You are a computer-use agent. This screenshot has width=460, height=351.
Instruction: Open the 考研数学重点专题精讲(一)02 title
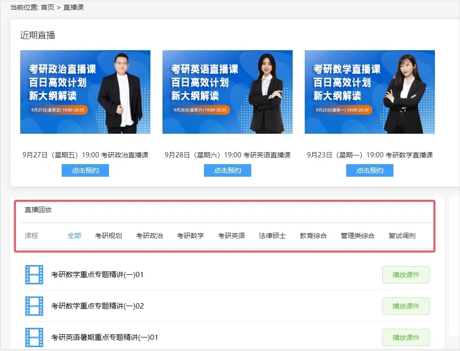coord(97,306)
